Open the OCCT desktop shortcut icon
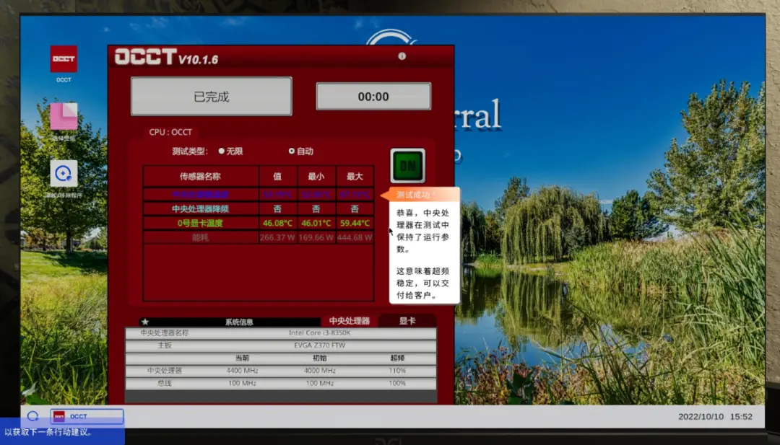Image resolution: width=780 pixels, height=445 pixels. [x=64, y=59]
